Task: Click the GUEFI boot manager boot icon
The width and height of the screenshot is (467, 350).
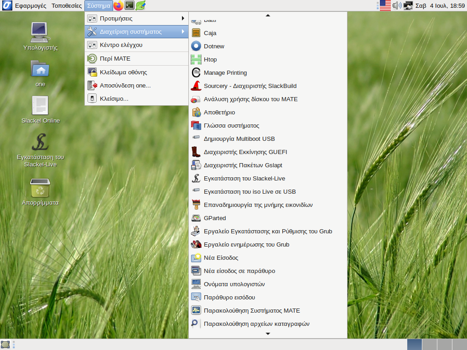Action: pos(196,152)
